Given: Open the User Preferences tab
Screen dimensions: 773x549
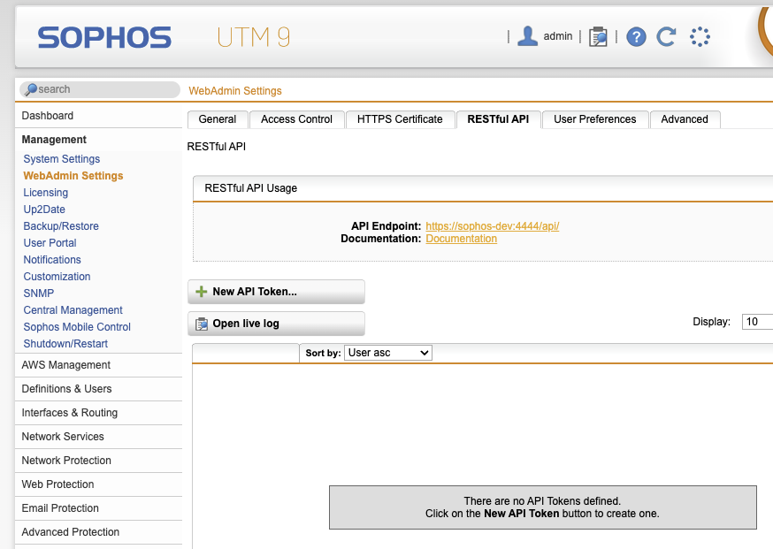Looking at the screenshot, I should click(594, 119).
